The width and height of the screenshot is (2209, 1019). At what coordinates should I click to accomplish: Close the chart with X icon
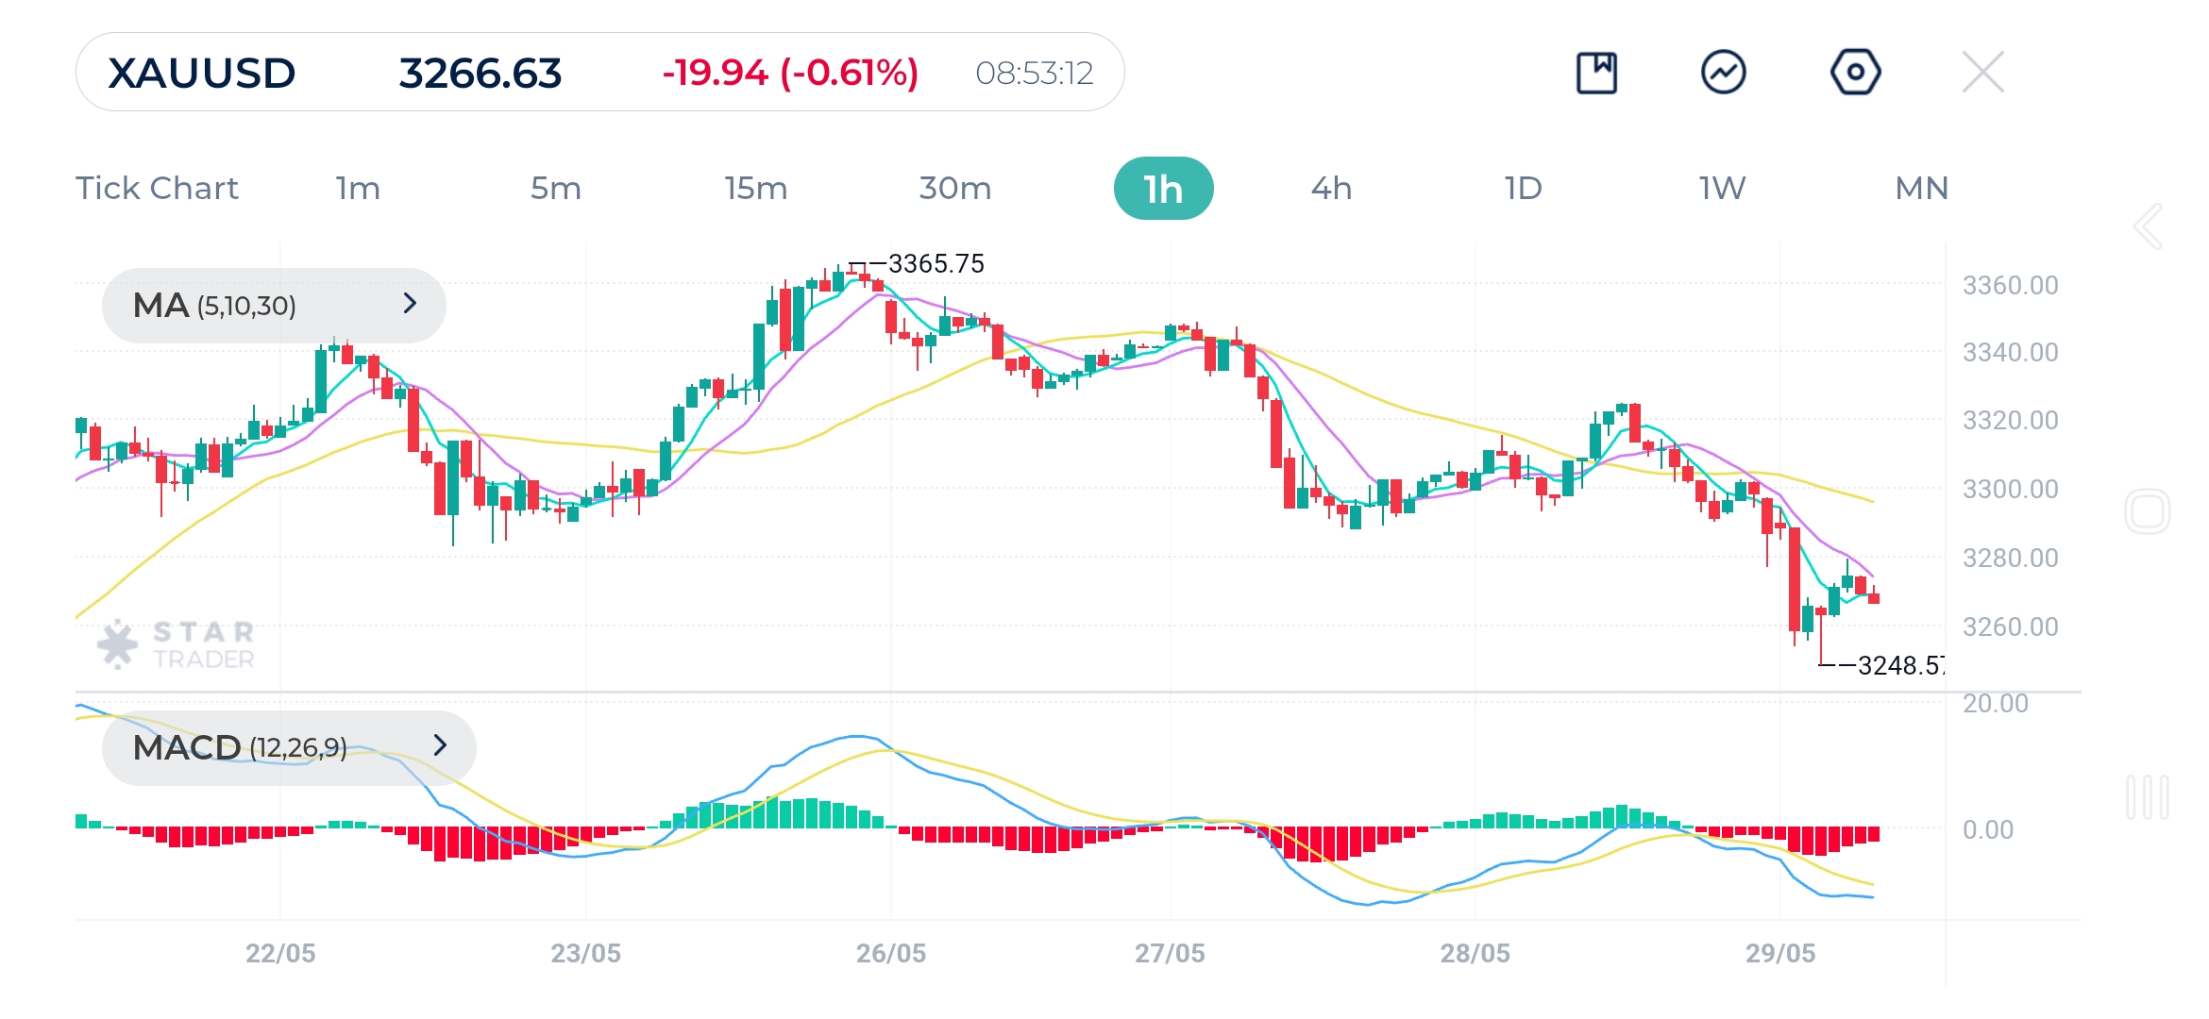point(1982,73)
